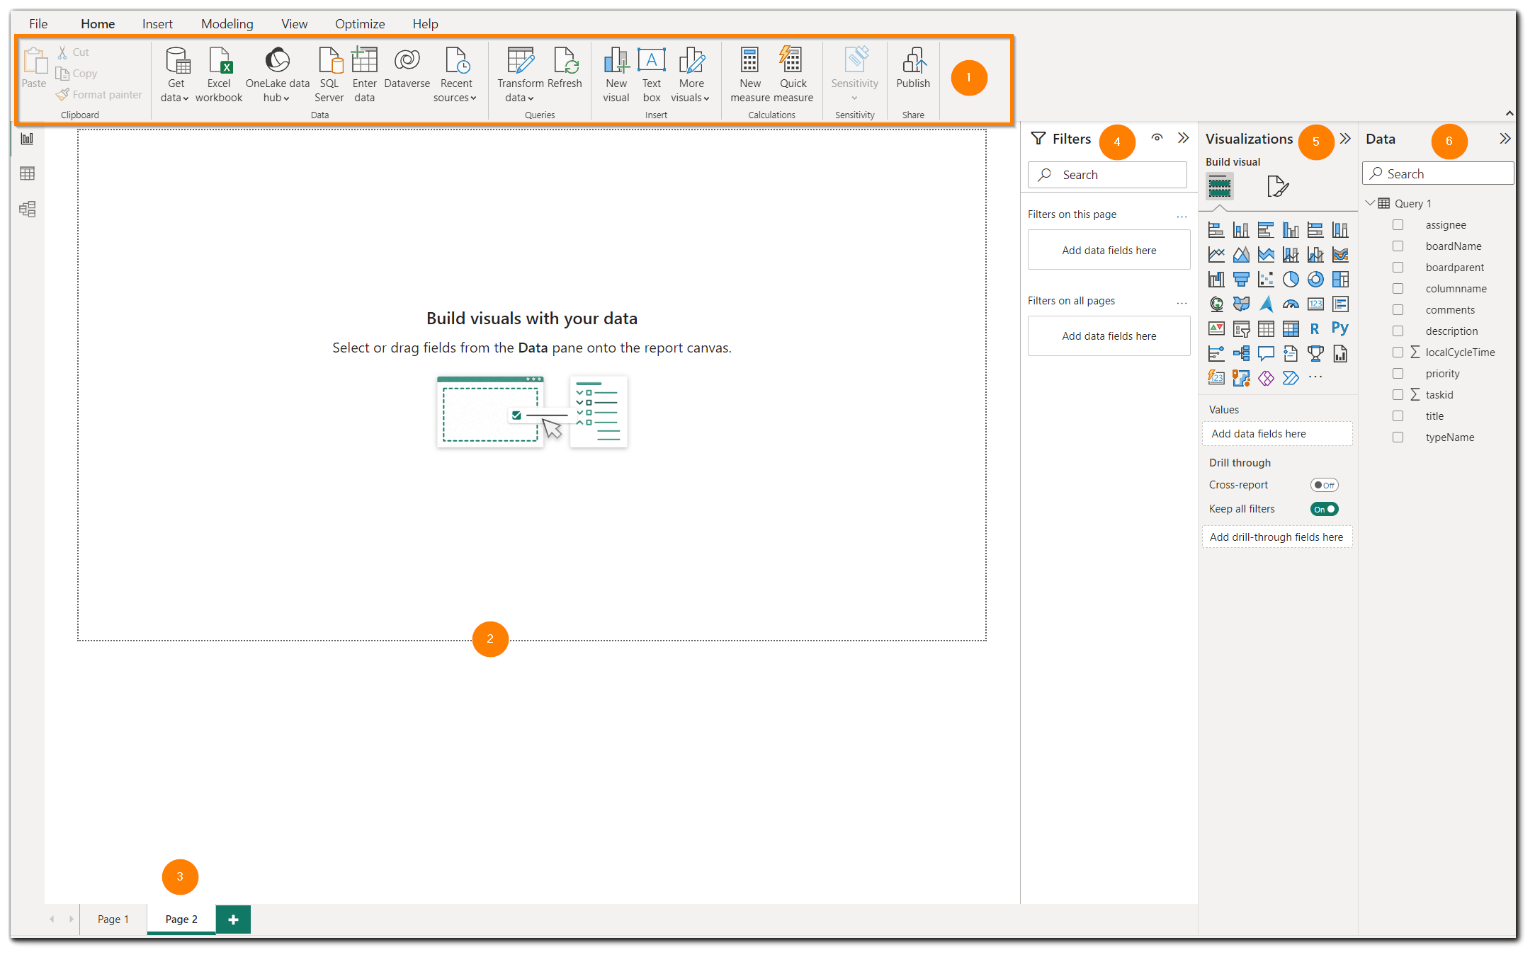This screenshot has width=1535, height=957.
Task: Tick the taskid field checkbox
Action: 1398,395
